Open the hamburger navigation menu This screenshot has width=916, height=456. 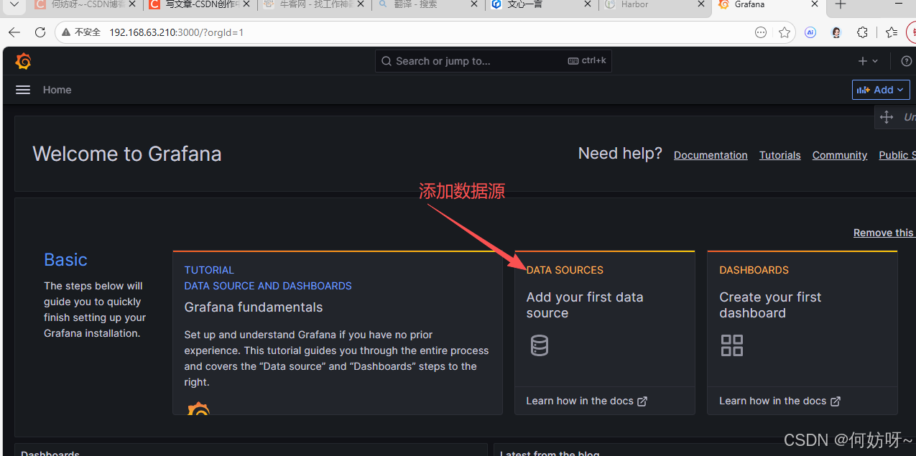23,90
